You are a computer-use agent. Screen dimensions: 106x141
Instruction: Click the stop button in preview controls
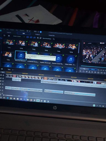click(84, 71)
